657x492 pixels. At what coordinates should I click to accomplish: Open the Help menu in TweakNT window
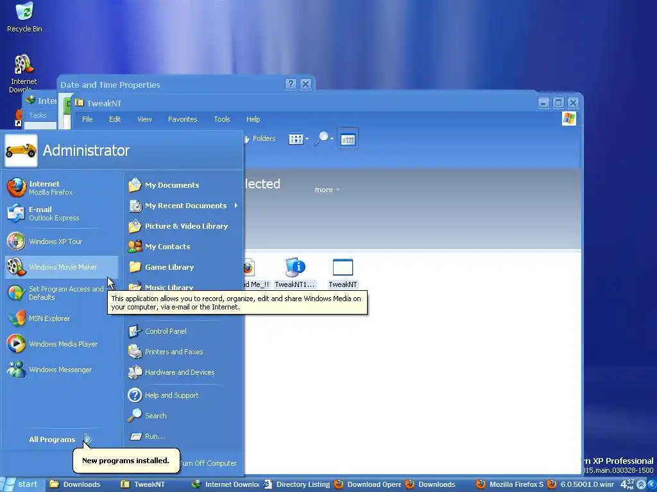[253, 119]
